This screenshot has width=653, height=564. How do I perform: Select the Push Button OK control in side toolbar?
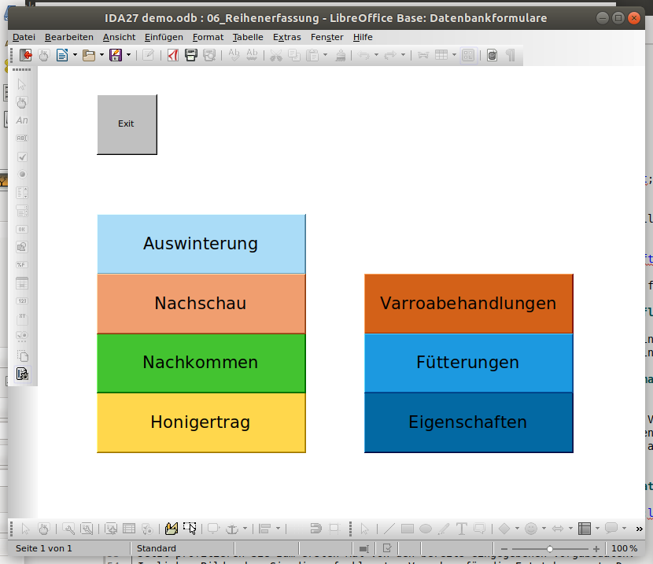22,229
